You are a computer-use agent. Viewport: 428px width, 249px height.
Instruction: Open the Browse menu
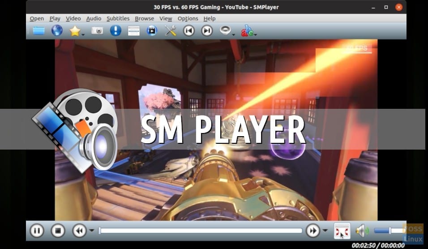(x=145, y=18)
